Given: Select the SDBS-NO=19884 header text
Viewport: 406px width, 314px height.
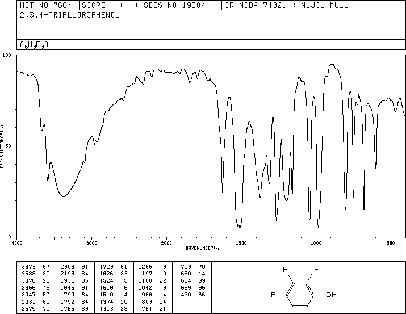Looking at the screenshot, I should pyautogui.click(x=174, y=5).
